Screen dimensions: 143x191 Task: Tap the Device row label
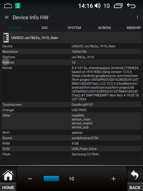(7, 46)
